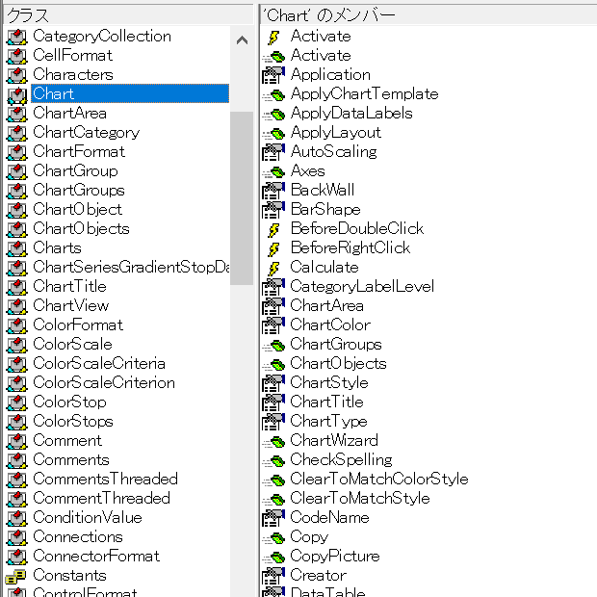The width and height of the screenshot is (597, 597).
Task: Click the class icon beside ConditionValue
Action: (16, 518)
